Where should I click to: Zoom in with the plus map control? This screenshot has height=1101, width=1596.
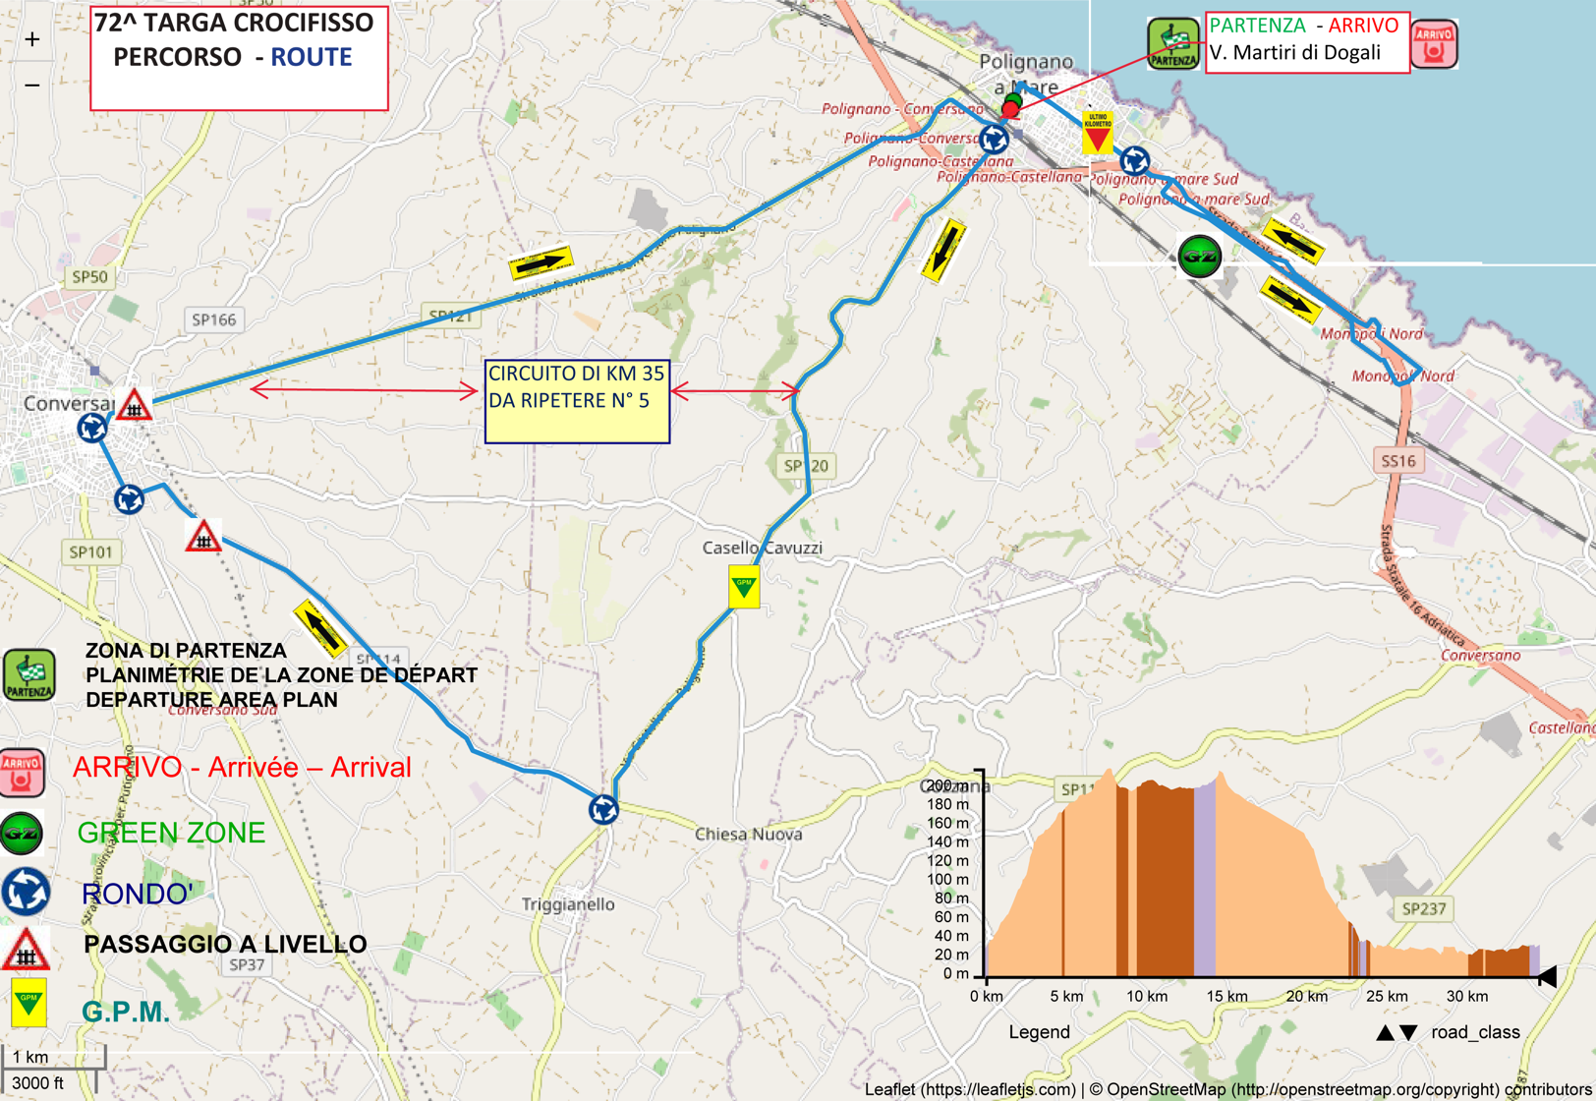tap(32, 39)
